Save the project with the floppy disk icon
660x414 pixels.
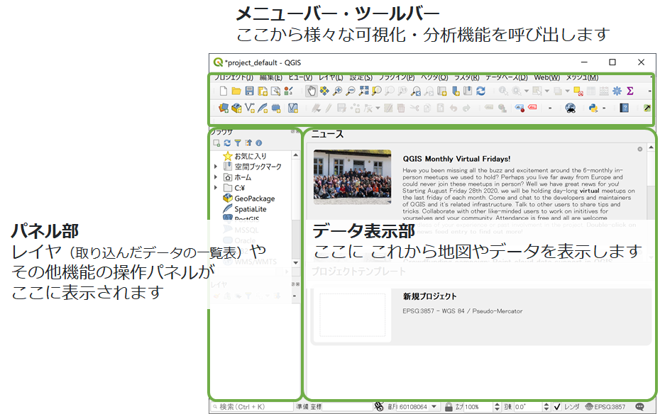pos(249,91)
